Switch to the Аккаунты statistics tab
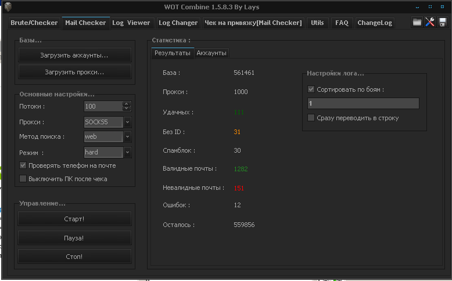This screenshot has width=452, height=281. pyautogui.click(x=211, y=53)
